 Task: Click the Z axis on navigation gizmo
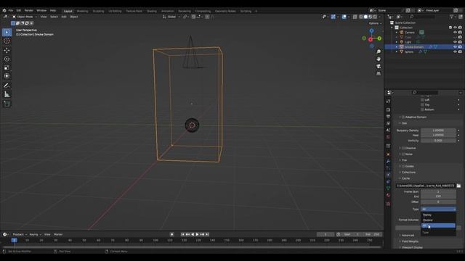371,30
